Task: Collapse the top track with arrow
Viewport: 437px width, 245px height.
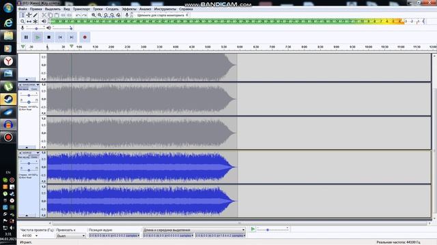Action: point(27,79)
